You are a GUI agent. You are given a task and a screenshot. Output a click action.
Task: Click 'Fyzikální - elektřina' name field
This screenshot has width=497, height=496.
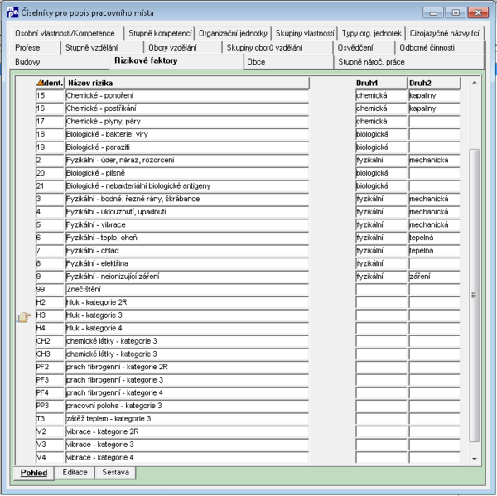(187, 263)
